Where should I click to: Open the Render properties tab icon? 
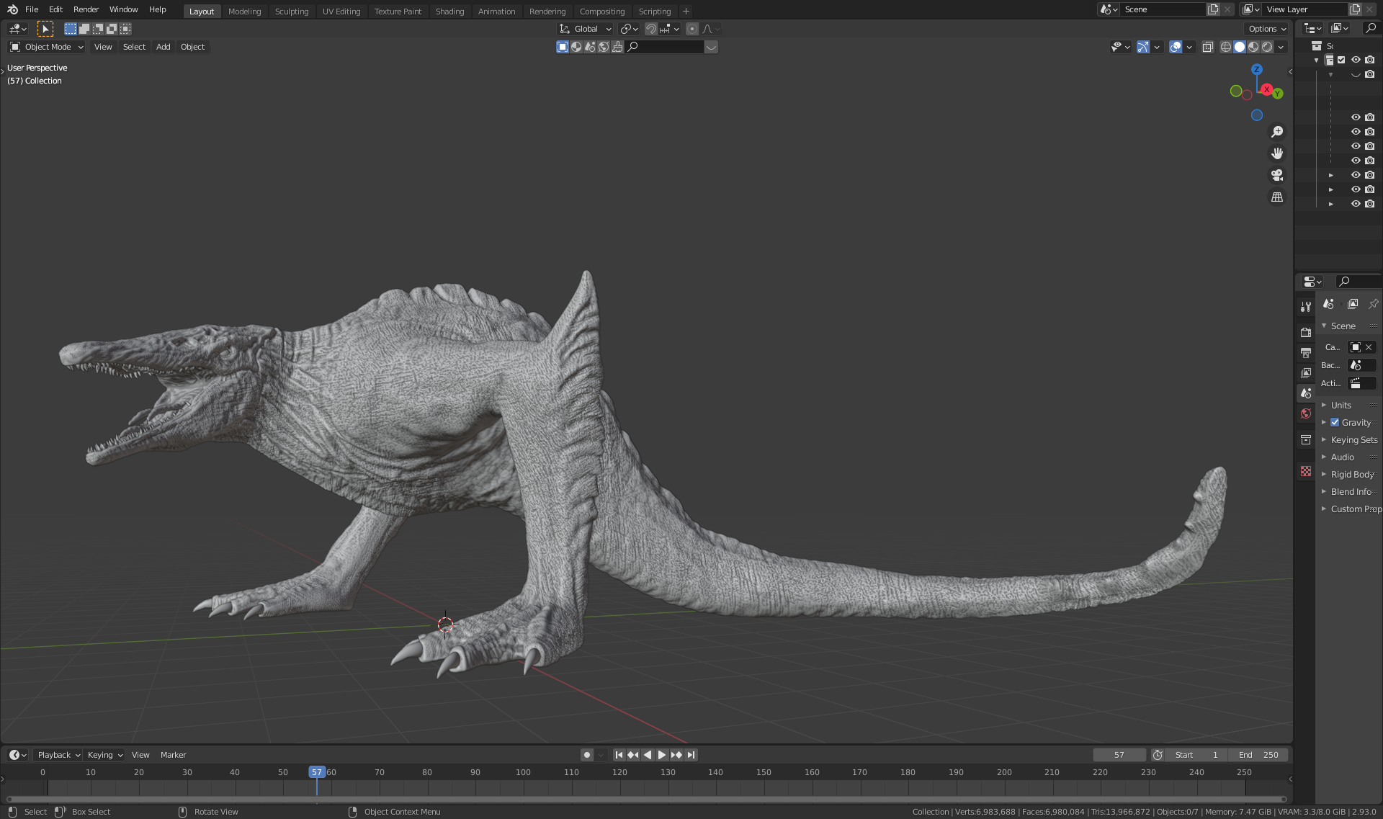click(x=1306, y=332)
